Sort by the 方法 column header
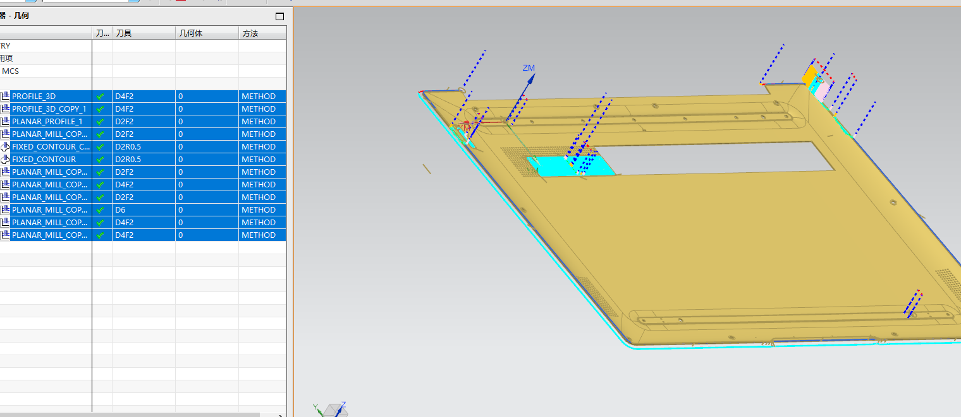This screenshot has height=417, width=961. (262, 33)
